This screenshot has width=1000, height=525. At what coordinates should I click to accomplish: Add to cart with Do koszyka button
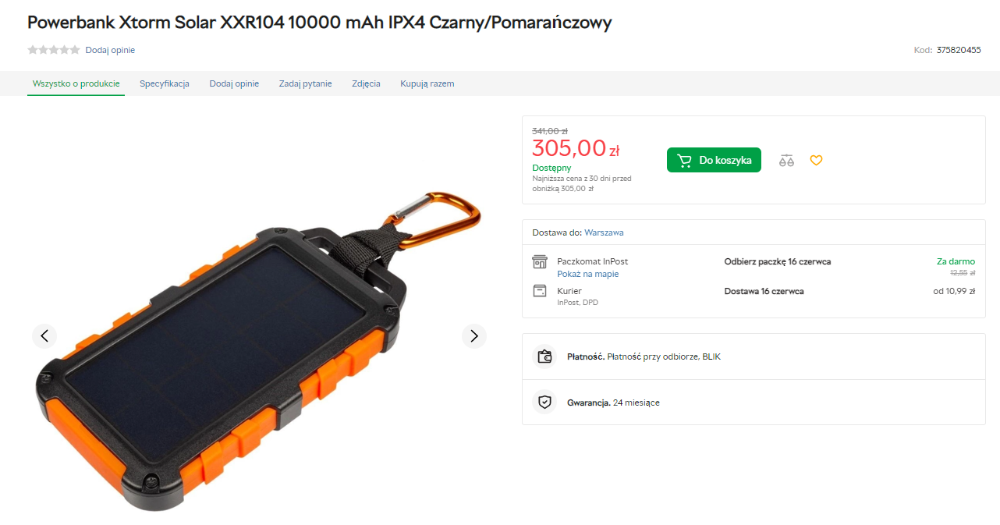pos(714,160)
